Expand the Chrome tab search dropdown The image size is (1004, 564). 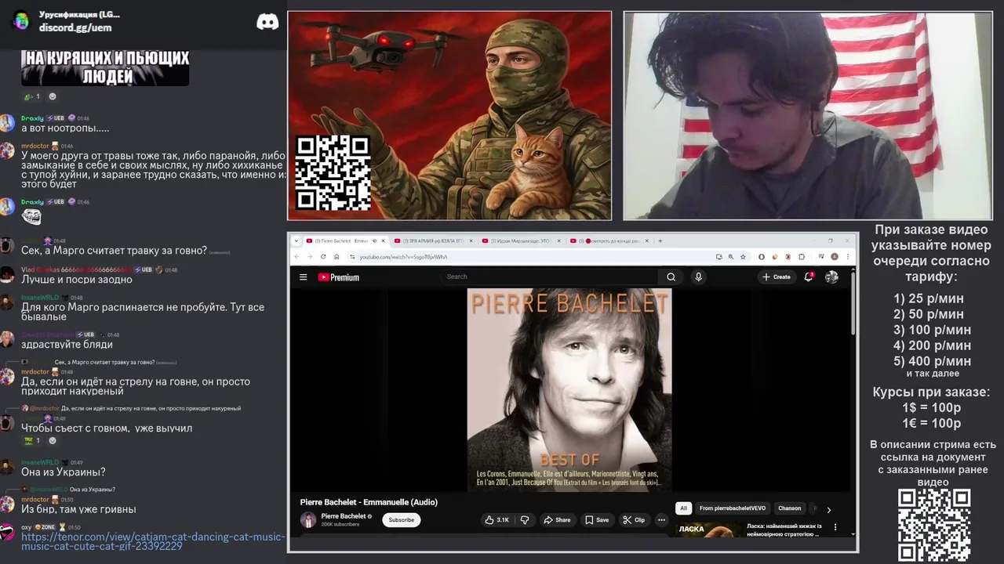296,240
